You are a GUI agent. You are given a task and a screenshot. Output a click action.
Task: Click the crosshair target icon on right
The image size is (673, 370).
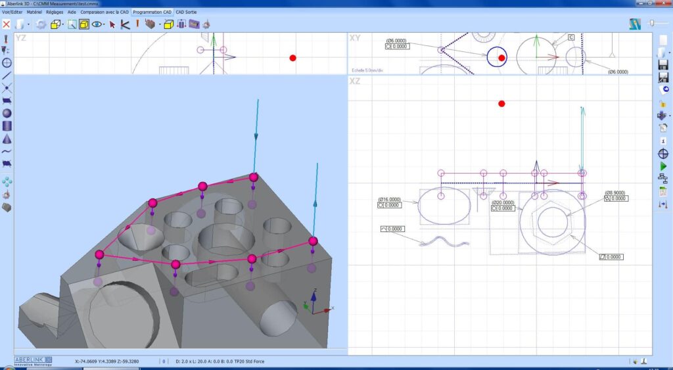click(663, 154)
